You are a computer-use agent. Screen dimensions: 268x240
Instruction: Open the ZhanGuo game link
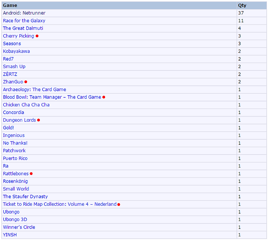point(13,82)
